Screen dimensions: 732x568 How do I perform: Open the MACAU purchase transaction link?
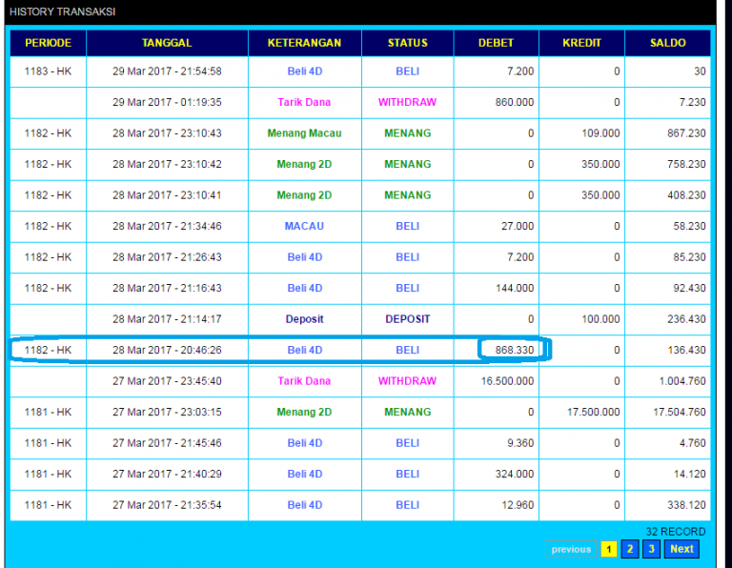coord(304,226)
